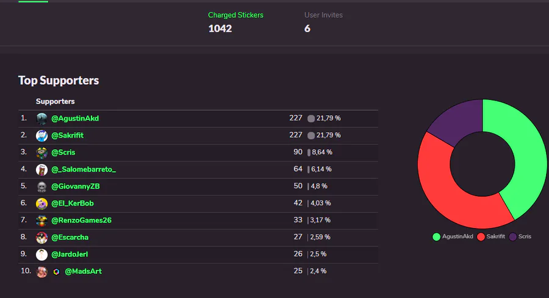The image size is (549, 298).
Task: Open the @MadsArt profile link
Action: (x=83, y=271)
